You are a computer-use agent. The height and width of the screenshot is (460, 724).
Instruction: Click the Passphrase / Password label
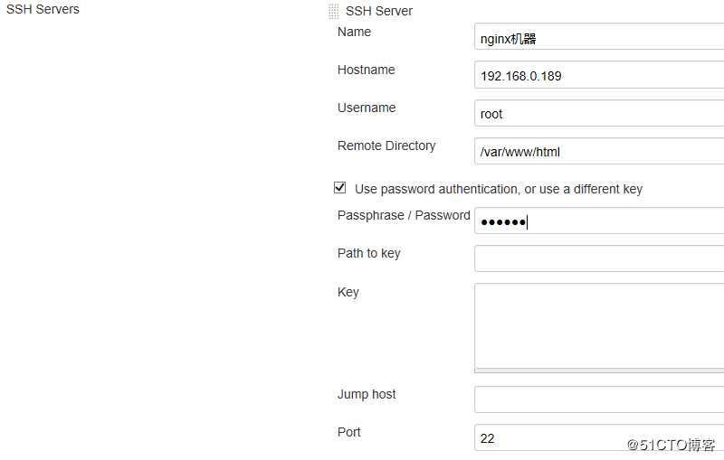(404, 215)
